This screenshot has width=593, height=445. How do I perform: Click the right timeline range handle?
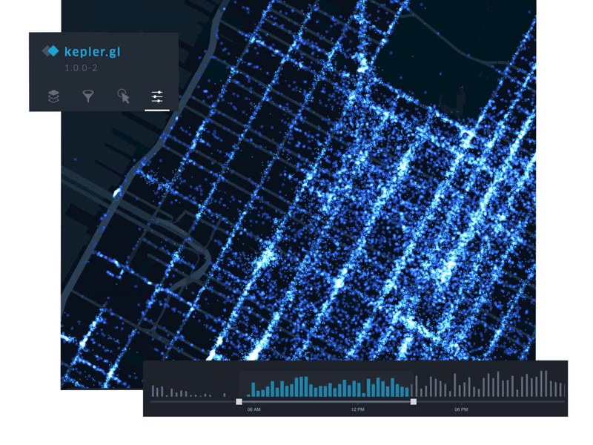[414, 401]
